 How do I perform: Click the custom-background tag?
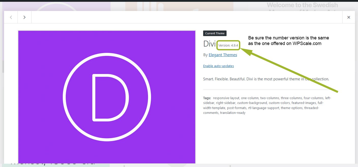click(x=252, y=103)
